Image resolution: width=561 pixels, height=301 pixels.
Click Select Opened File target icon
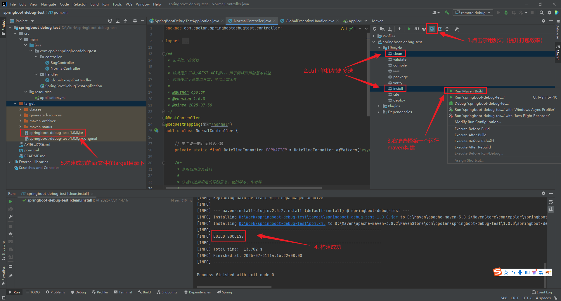(110, 21)
